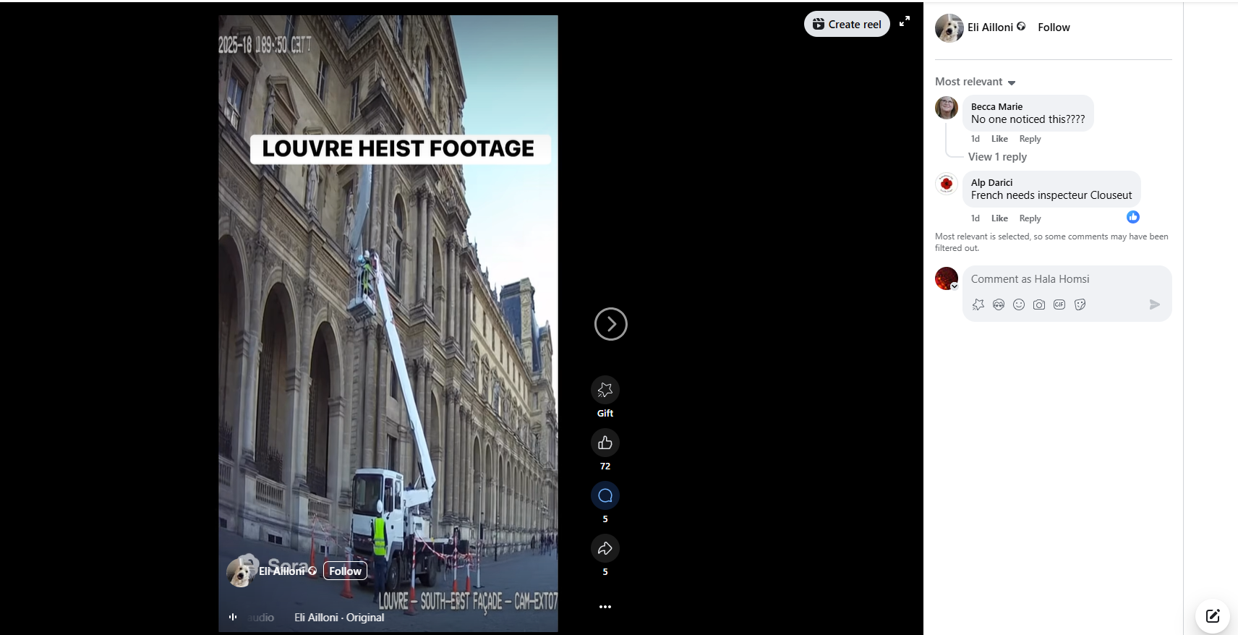Add a GIF to the comment
Image resolution: width=1238 pixels, height=635 pixels.
[1059, 304]
